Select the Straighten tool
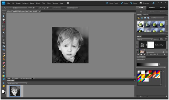169x100 pixels. [4, 50]
